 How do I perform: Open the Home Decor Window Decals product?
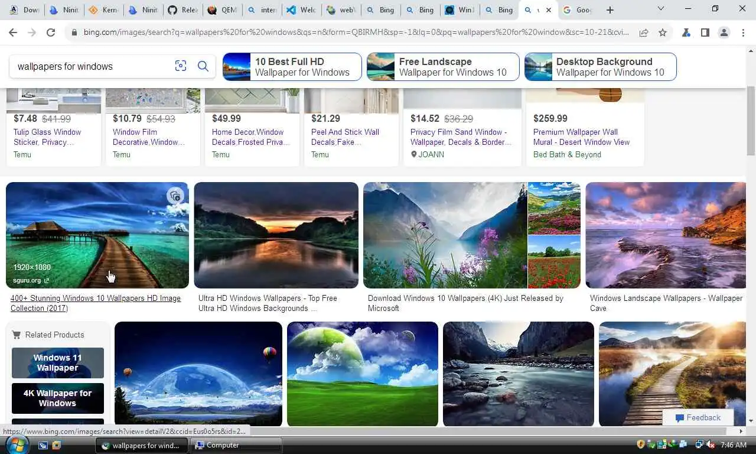pos(250,137)
